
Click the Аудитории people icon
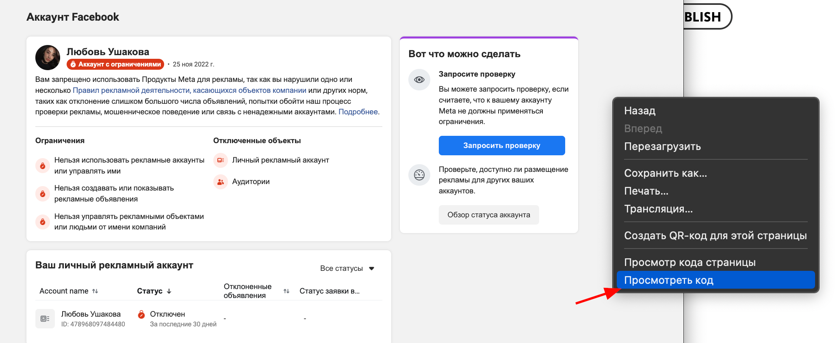(221, 182)
